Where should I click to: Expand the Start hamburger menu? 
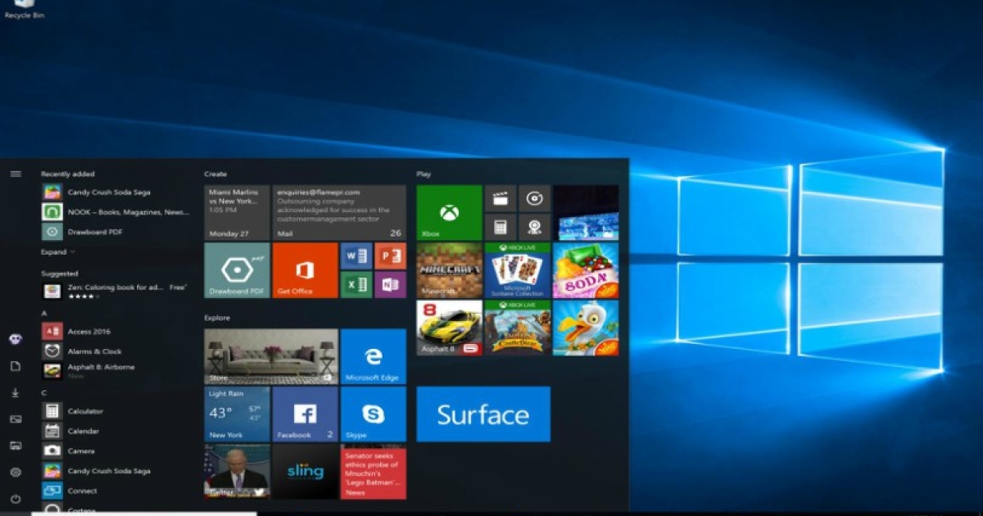[15, 174]
